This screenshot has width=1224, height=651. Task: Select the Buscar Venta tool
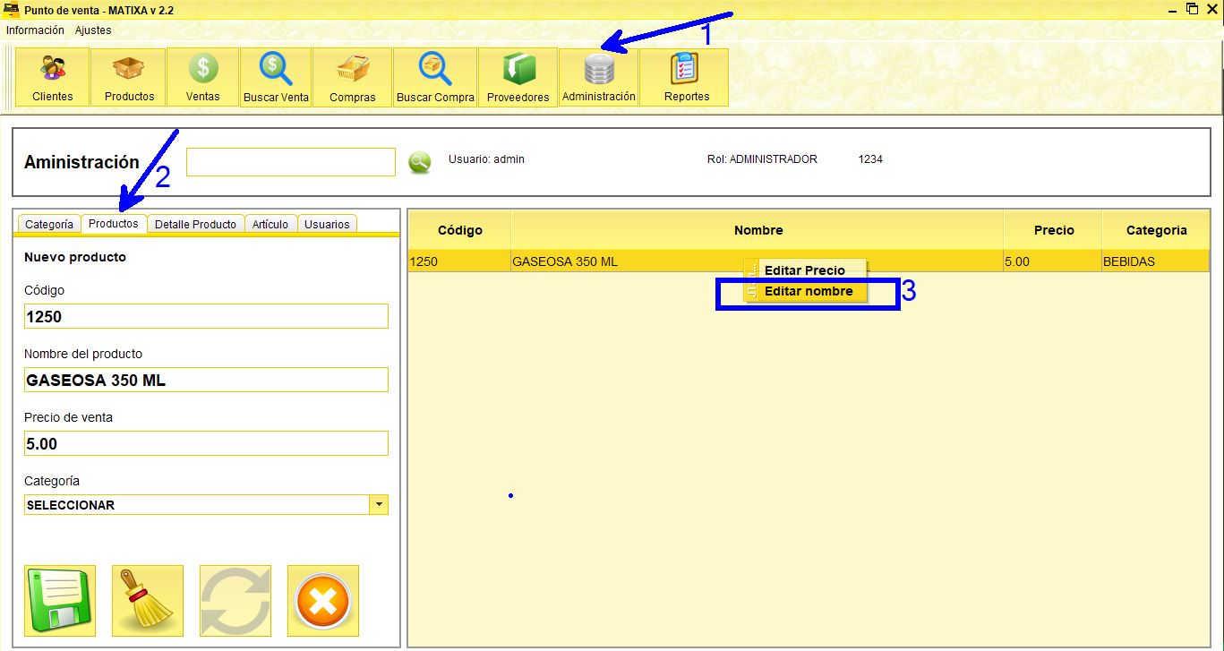276,76
